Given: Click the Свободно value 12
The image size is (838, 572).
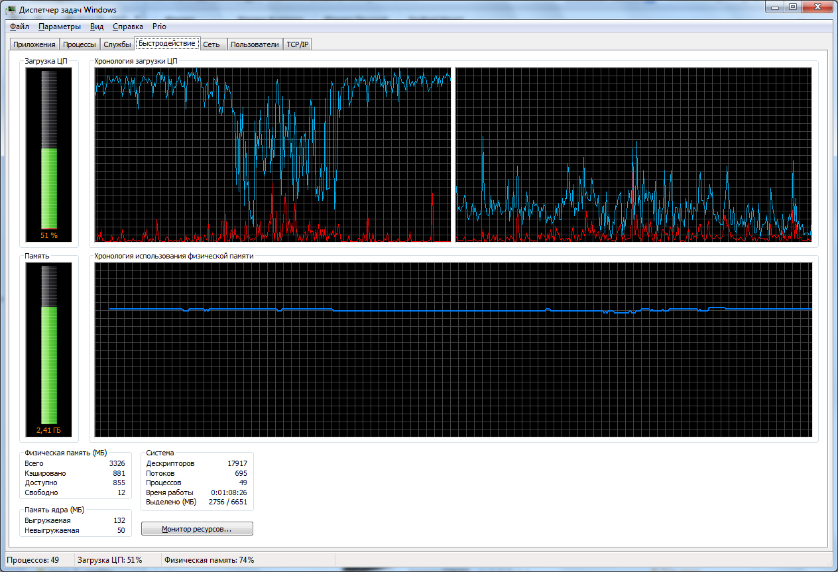Looking at the screenshot, I should 121,492.
